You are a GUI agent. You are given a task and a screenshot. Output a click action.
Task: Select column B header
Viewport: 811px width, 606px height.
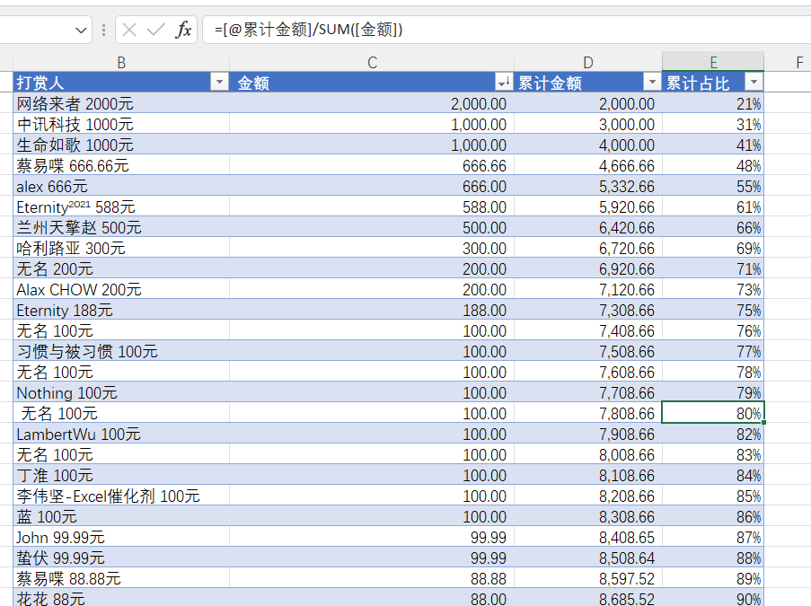point(121,62)
